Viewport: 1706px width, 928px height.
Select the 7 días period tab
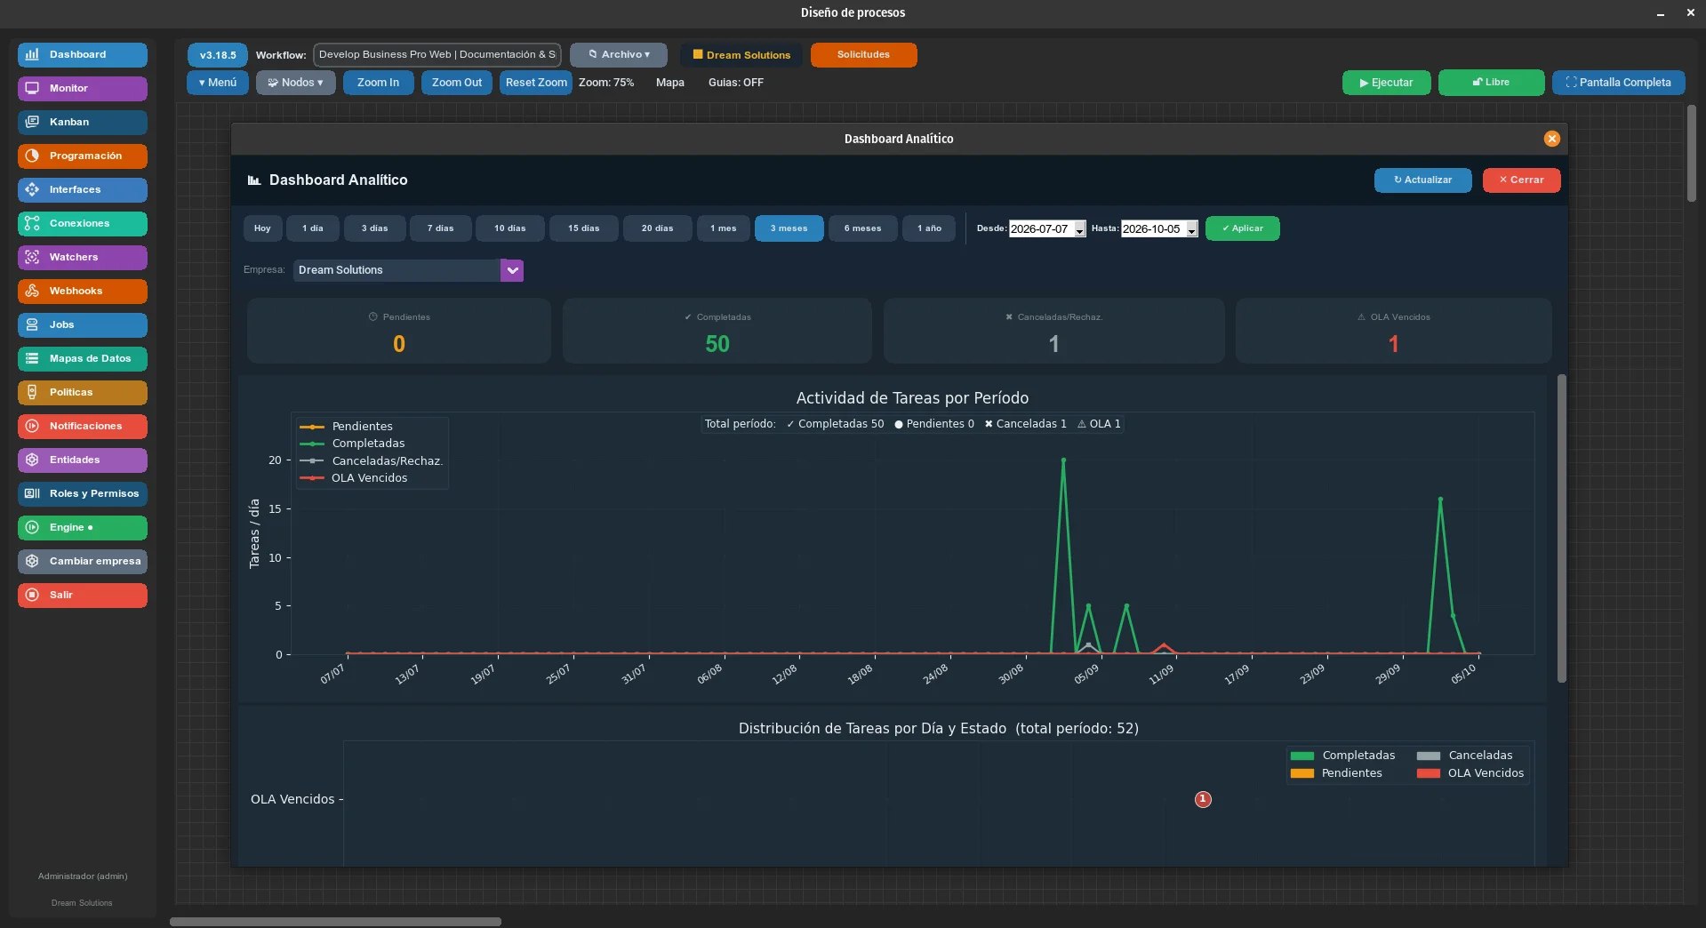(x=440, y=228)
